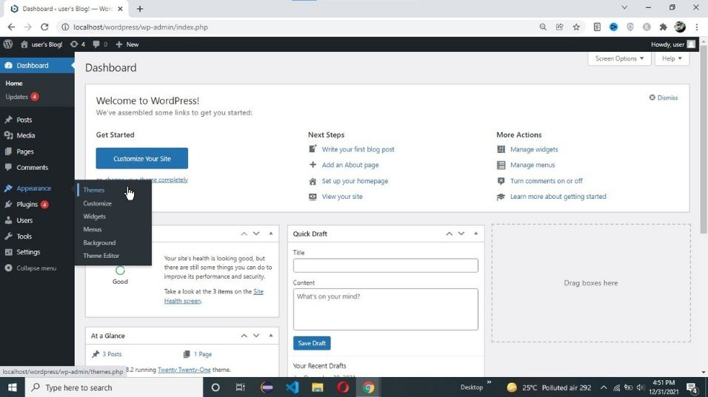
Task: Go to Updates in the sidebar
Action: 21,96
